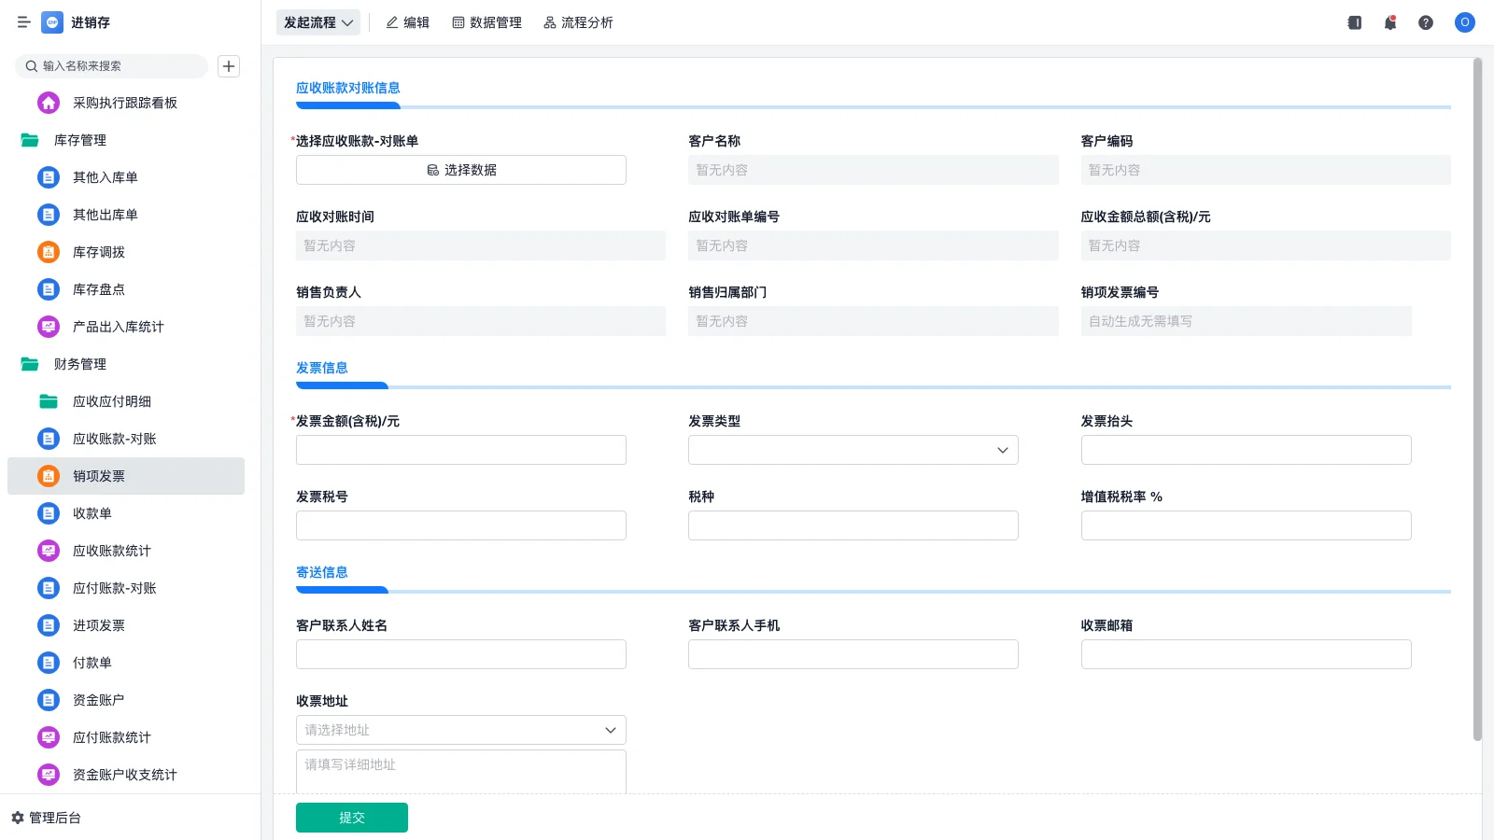Click the 寄送信息 section header
This screenshot has width=1494, height=840.
coord(322,572)
